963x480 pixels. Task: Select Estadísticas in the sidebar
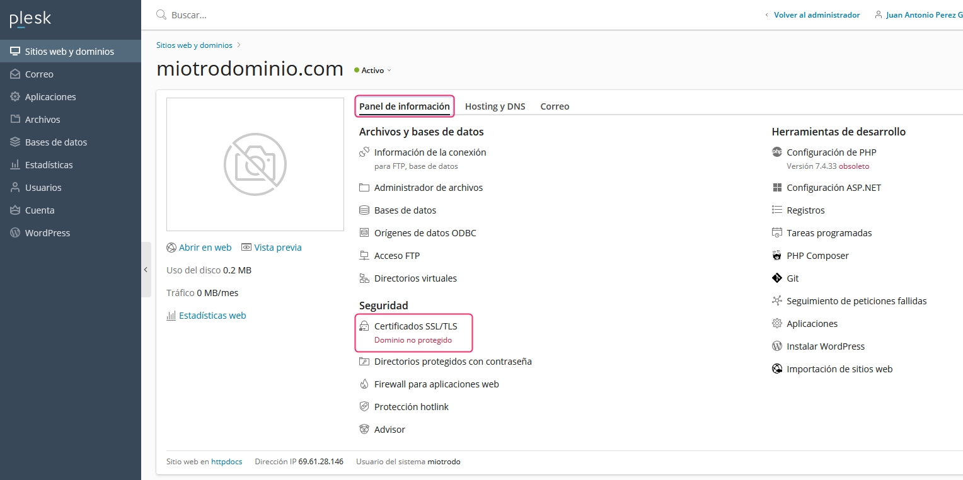pyautogui.click(x=49, y=165)
